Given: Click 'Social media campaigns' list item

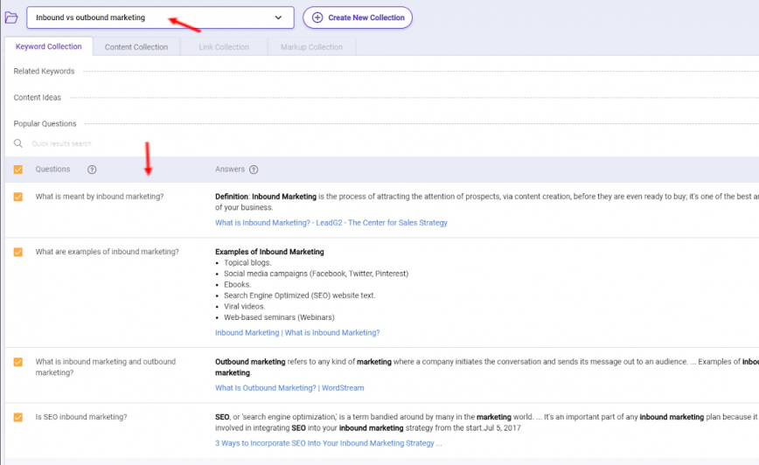Looking at the screenshot, I should pyautogui.click(x=316, y=274).
